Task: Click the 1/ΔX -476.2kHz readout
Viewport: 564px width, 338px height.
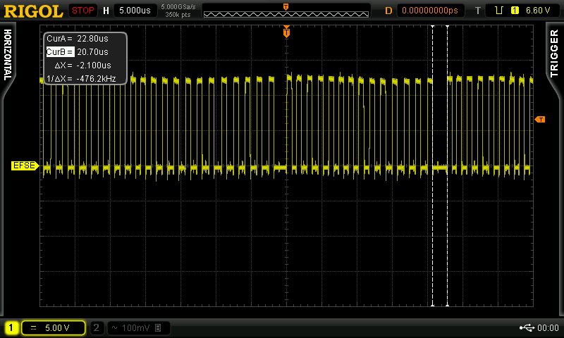Action: coord(81,78)
